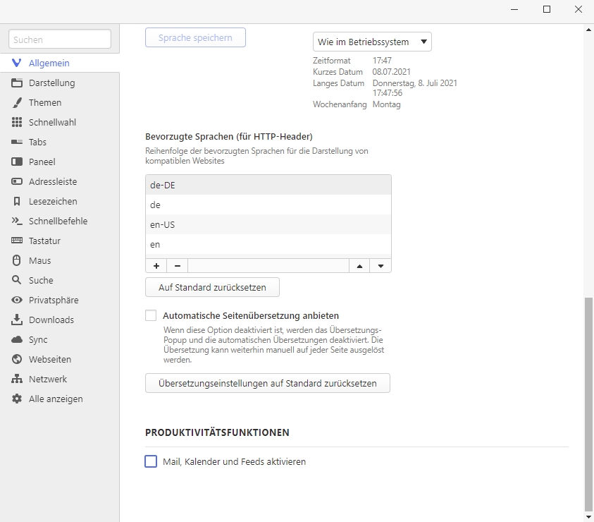
Task: Open Tastatur settings label
Action: [44, 241]
